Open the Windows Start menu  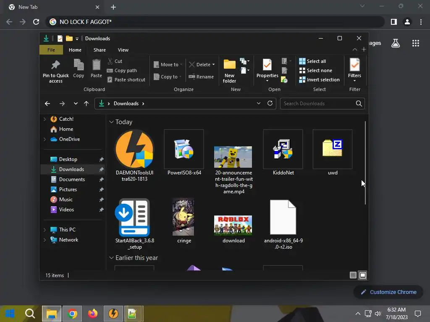(10, 314)
